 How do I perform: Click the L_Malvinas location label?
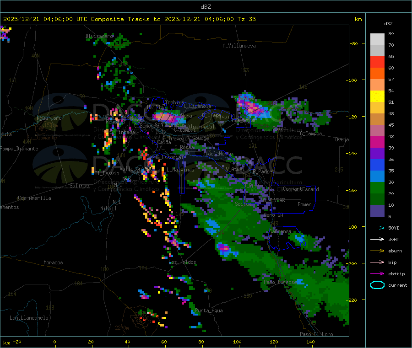[180, 170]
